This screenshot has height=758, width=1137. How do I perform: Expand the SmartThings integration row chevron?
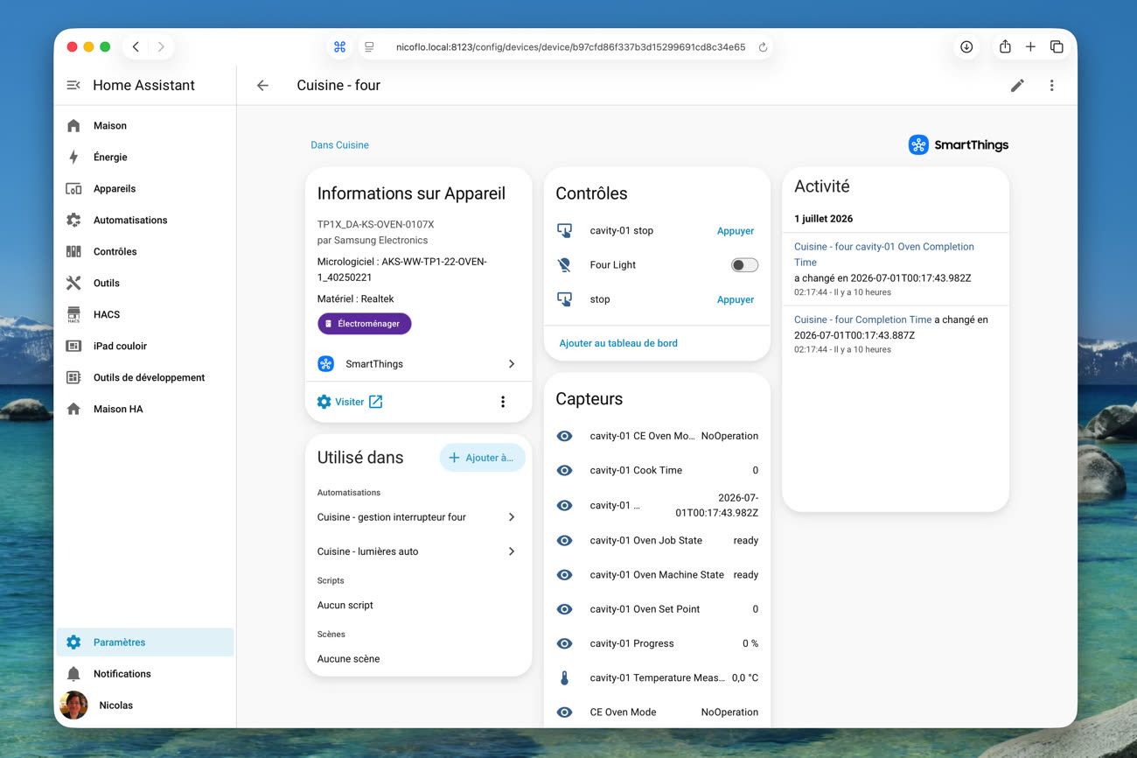pyautogui.click(x=512, y=364)
